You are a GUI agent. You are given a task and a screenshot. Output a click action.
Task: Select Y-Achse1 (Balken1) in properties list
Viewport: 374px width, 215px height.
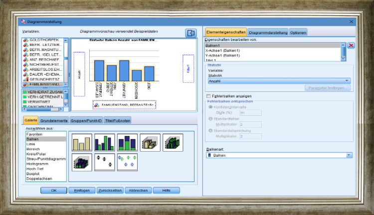tap(273, 55)
